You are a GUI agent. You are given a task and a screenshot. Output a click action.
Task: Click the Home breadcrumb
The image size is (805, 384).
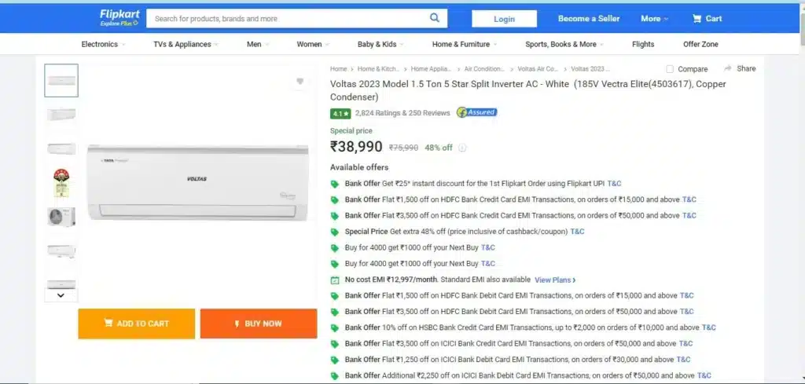click(338, 68)
